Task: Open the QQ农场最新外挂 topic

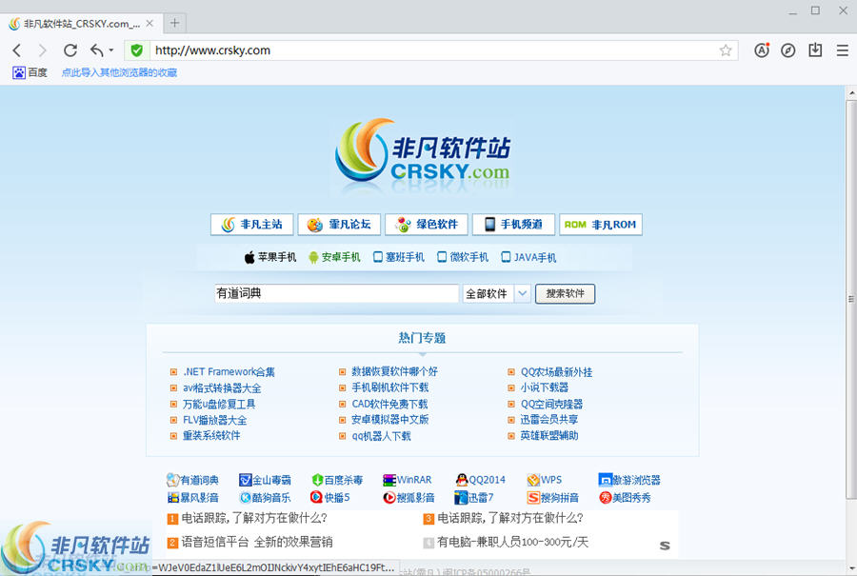Action: (556, 372)
